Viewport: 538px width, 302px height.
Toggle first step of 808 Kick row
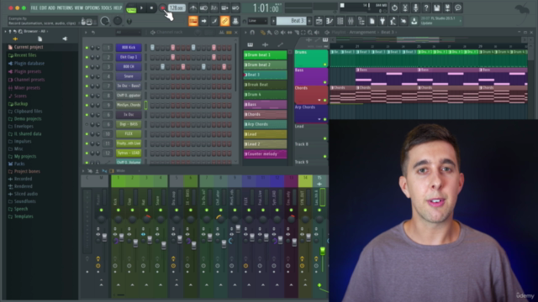click(x=152, y=48)
